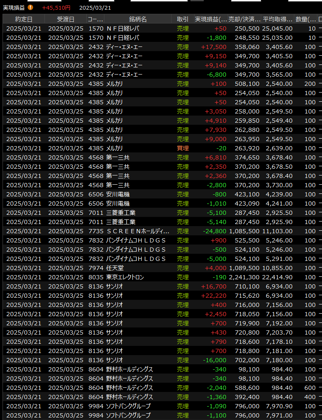
Task: Click the +22,220 profit cell for サンリオ
Action: 214,296
